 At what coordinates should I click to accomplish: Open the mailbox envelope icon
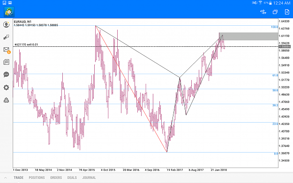click(x=7, y=50)
